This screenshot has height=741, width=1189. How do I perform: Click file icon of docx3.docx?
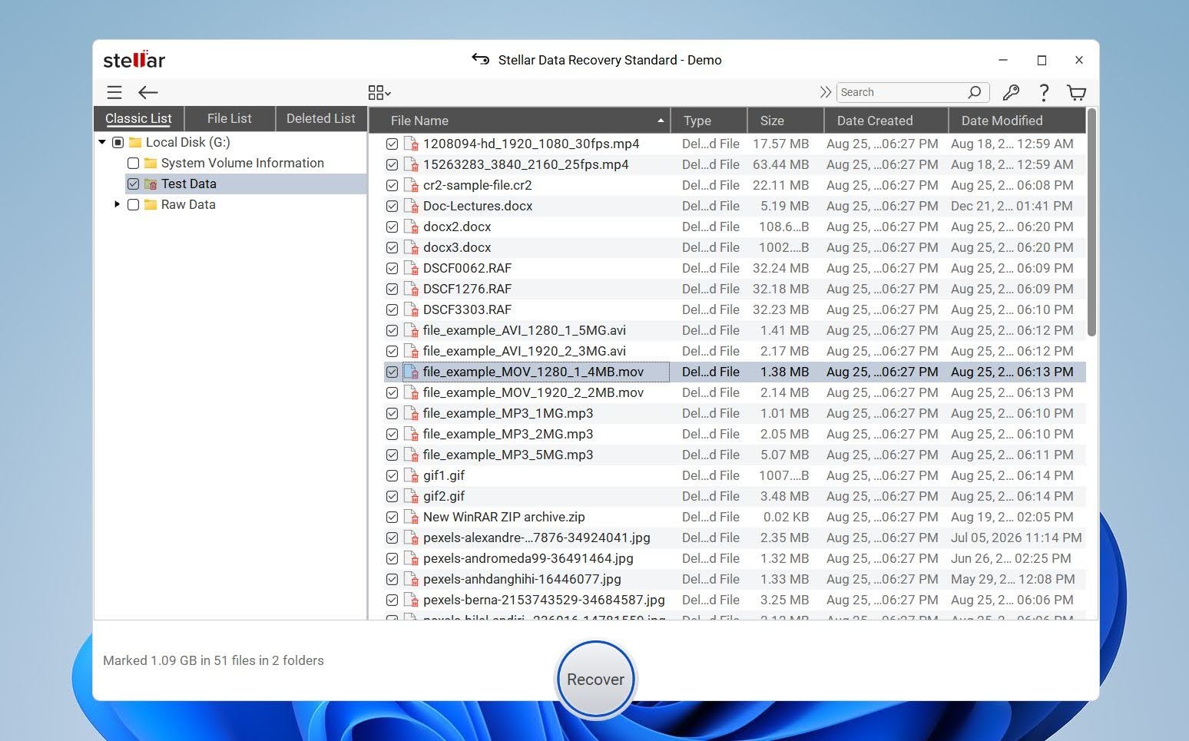pyautogui.click(x=411, y=247)
